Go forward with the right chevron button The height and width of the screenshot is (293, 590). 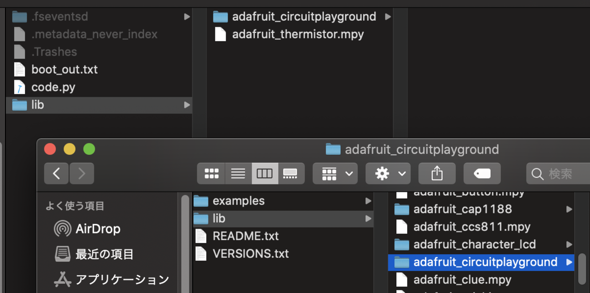coord(82,174)
